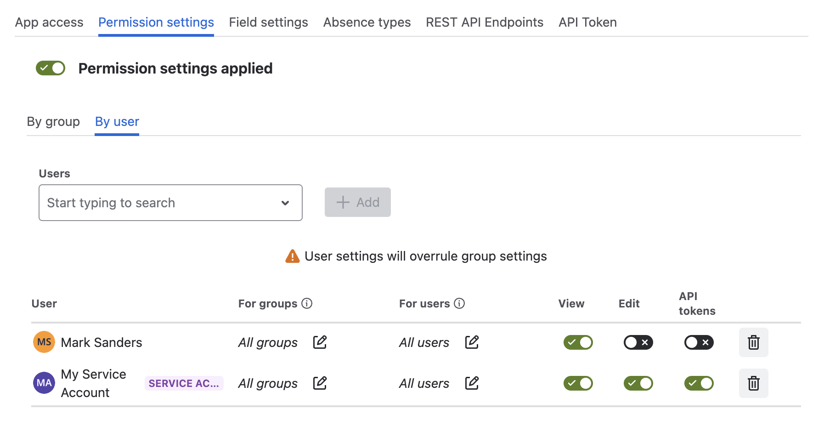Image resolution: width=824 pixels, height=443 pixels.
Task: Click the API tokens column header
Action: [x=697, y=303]
